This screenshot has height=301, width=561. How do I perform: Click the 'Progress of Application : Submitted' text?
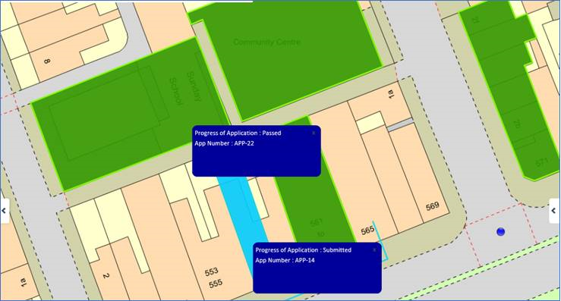point(304,250)
